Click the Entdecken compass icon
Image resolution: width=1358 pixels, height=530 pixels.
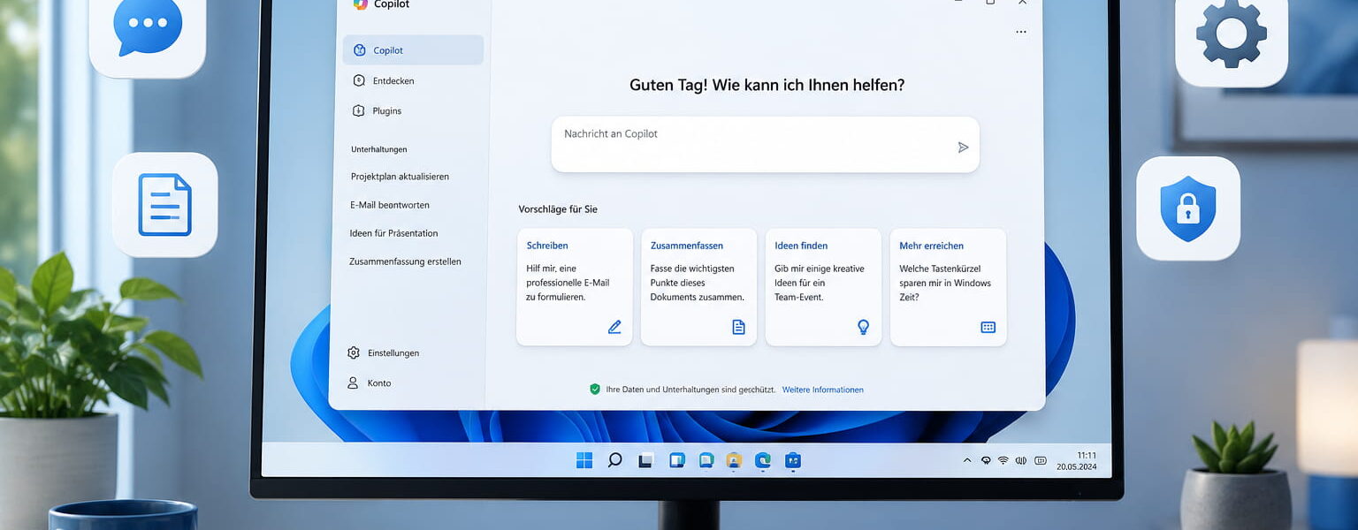click(359, 80)
